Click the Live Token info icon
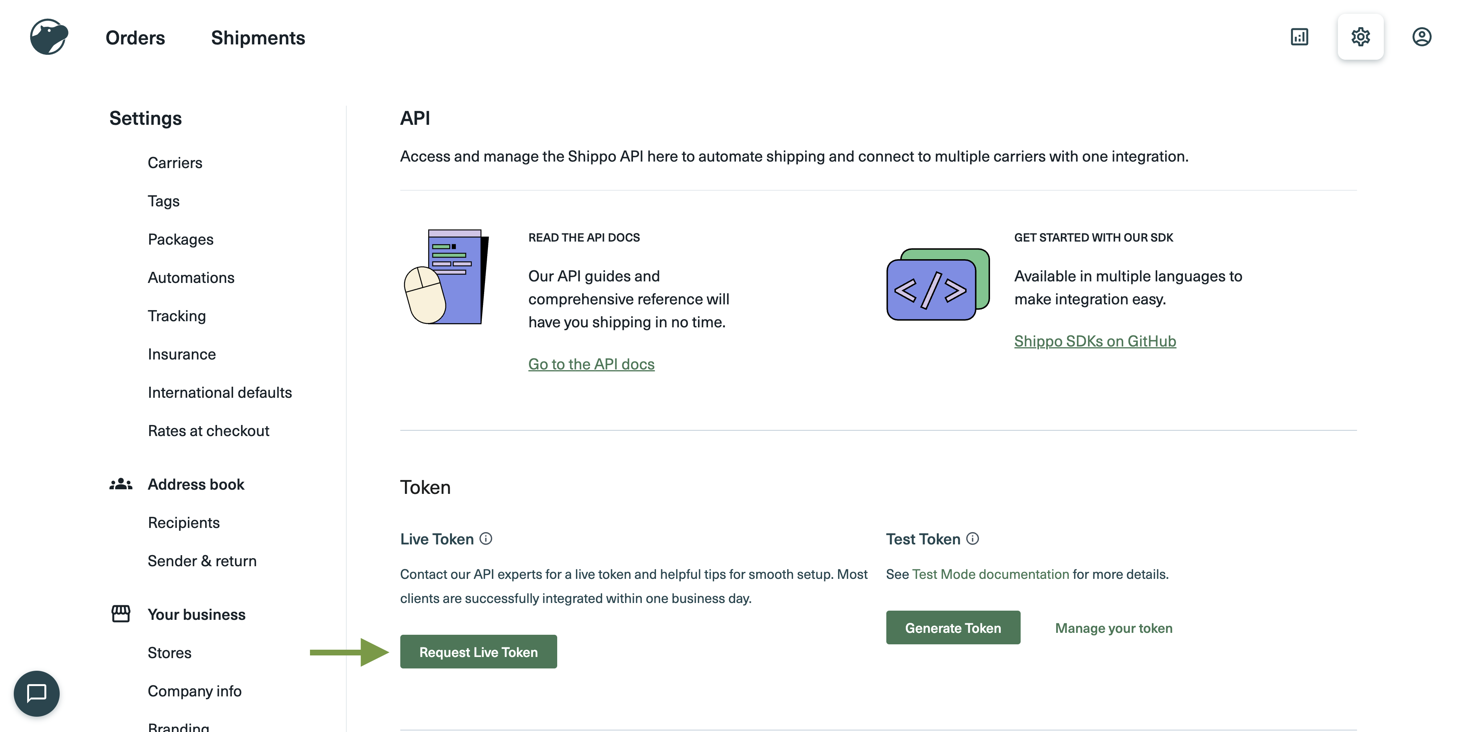Viewport: 1468px width, 732px height. [486, 539]
